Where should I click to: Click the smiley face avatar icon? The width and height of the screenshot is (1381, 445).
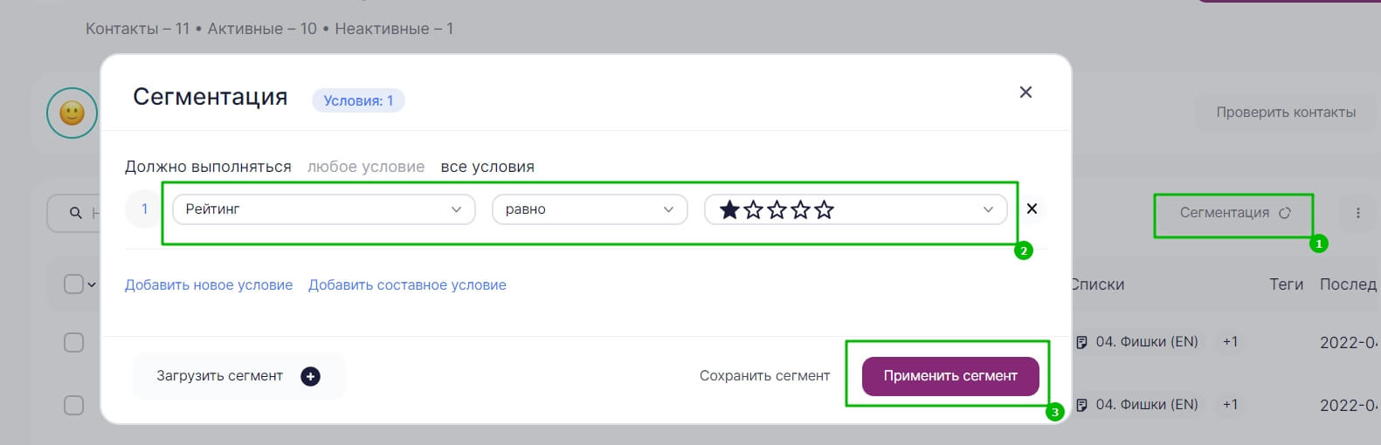point(72,113)
